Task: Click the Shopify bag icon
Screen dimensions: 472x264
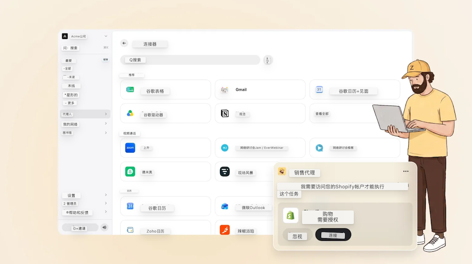Action: 290,215
